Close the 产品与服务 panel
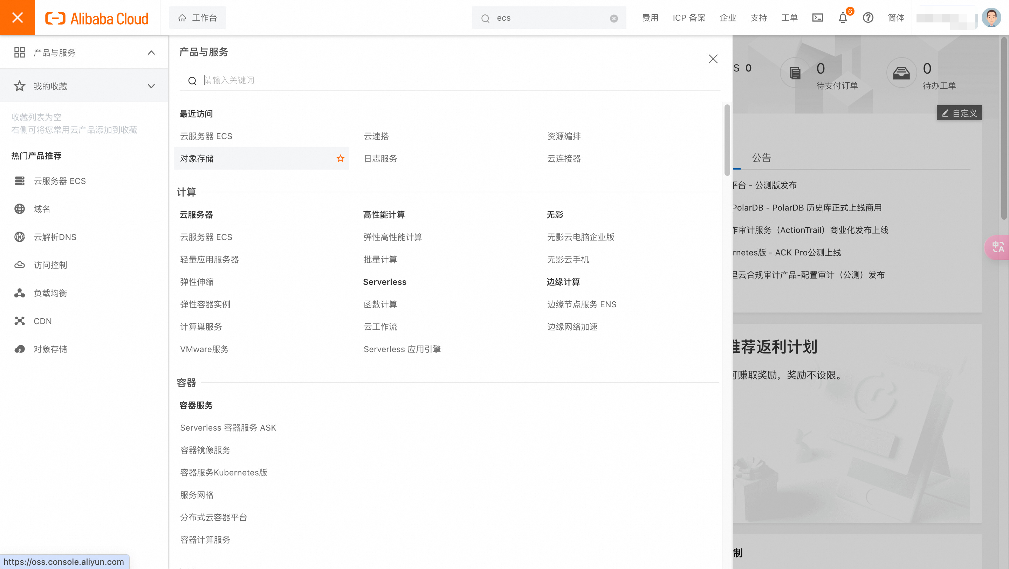Viewport: 1009px width, 569px height. tap(713, 59)
